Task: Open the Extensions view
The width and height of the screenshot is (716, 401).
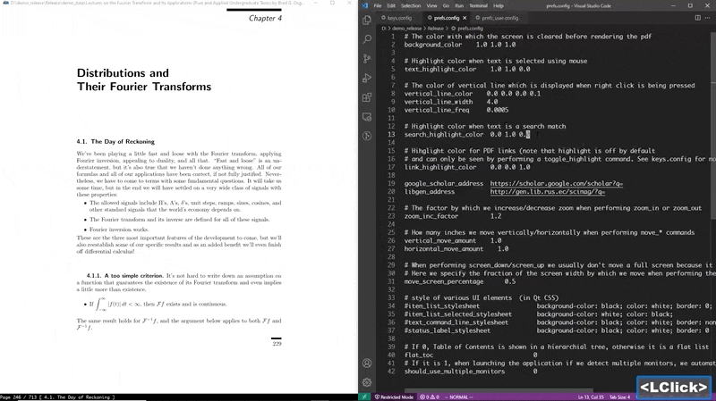Action: click(x=367, y=97)
